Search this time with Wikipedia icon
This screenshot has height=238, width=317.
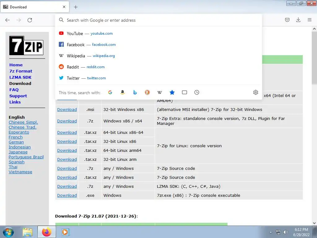160,92
